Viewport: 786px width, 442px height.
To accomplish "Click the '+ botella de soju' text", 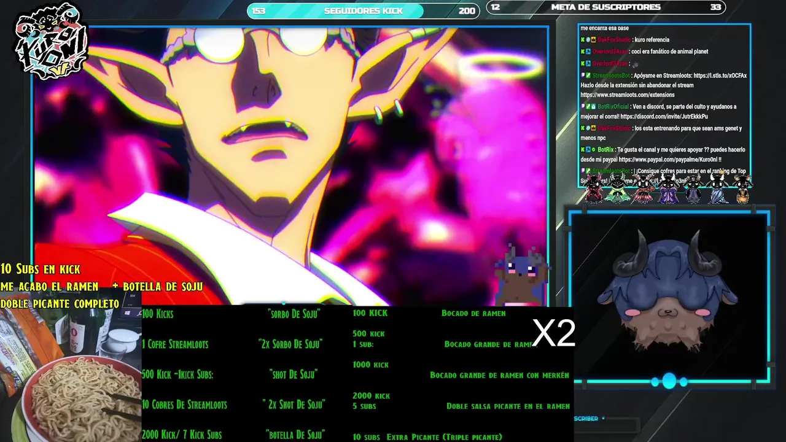I will (x=157, y=287).
